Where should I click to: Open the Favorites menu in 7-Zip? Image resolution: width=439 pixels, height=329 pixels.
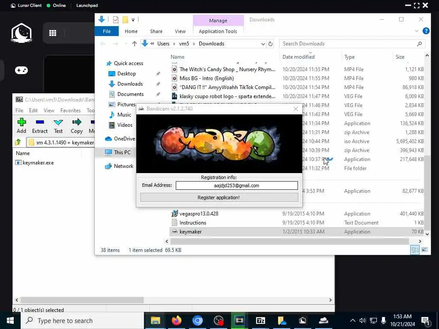tap(70, 111)
